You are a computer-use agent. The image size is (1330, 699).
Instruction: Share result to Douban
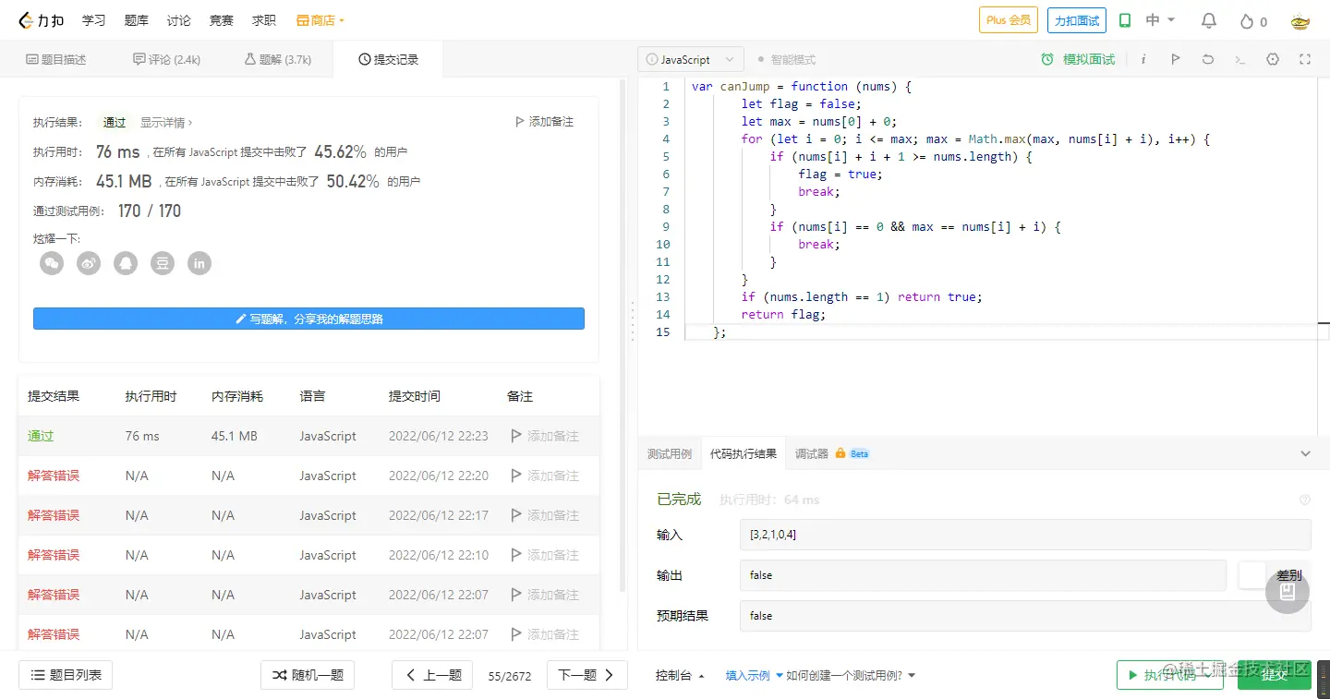pos(163,263)
